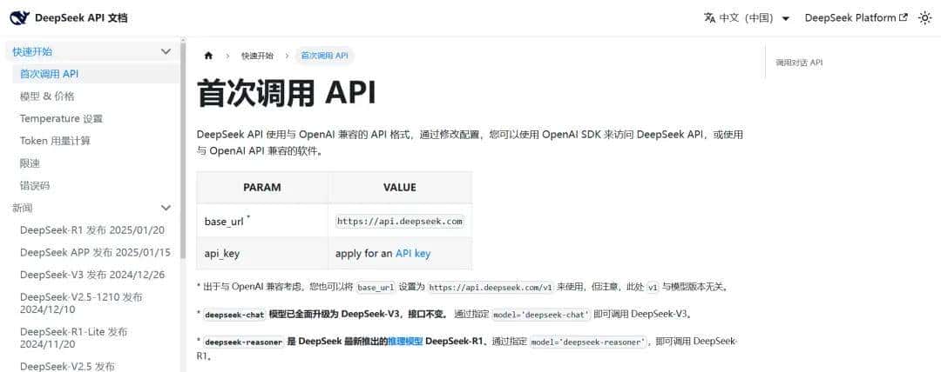Click the DeepSeek whale logo icon
Viewport: 941px width, 372px height.
coord(20,18)
